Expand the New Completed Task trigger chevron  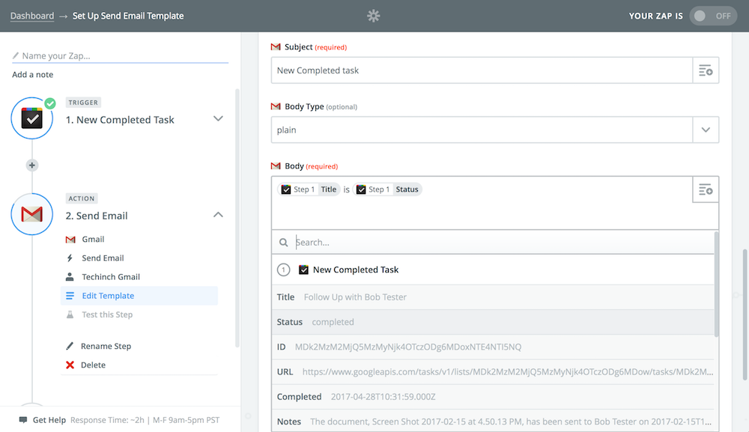tap(218, 119)
